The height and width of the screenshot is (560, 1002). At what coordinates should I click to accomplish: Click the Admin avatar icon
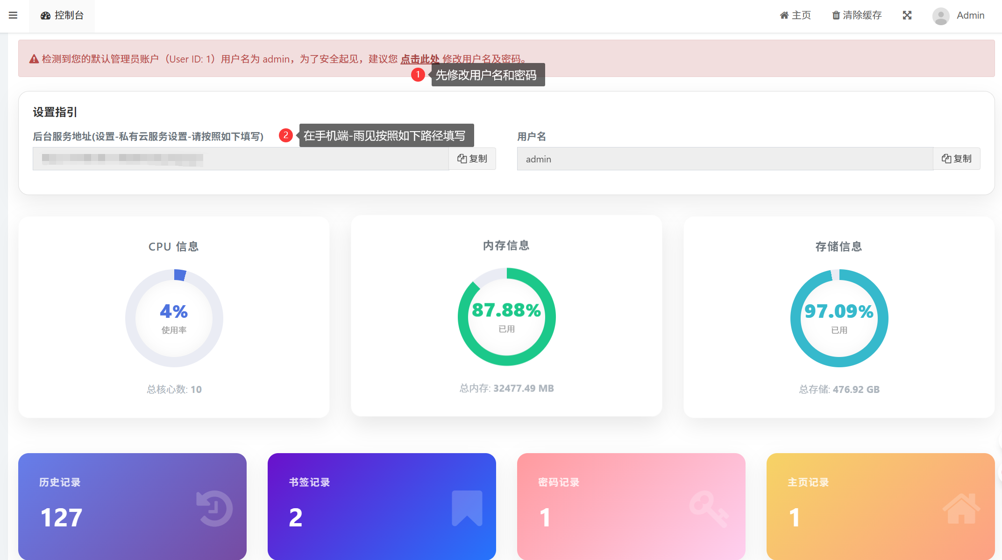point(940,16)
